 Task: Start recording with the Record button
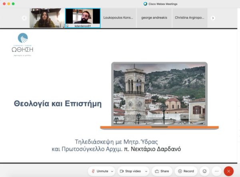186,171
